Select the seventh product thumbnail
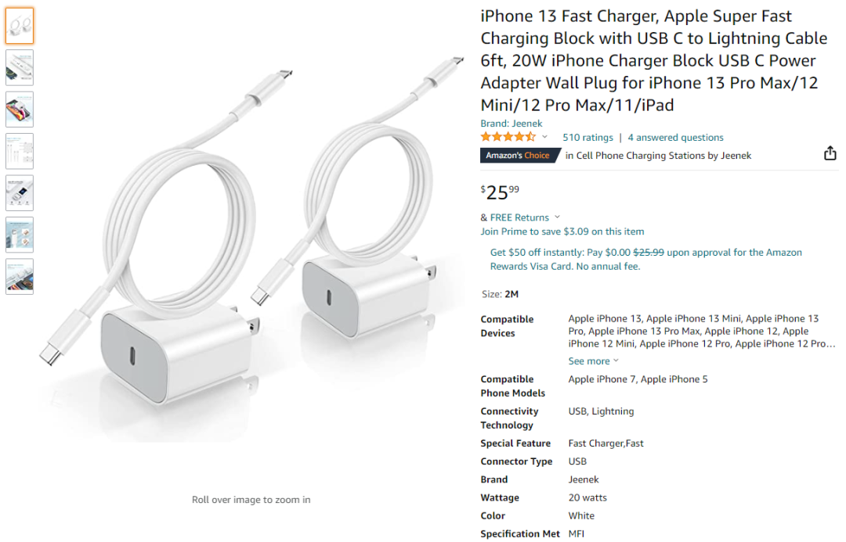The width and height of the screenshot is (846, 542). click(x=20, y=276)
